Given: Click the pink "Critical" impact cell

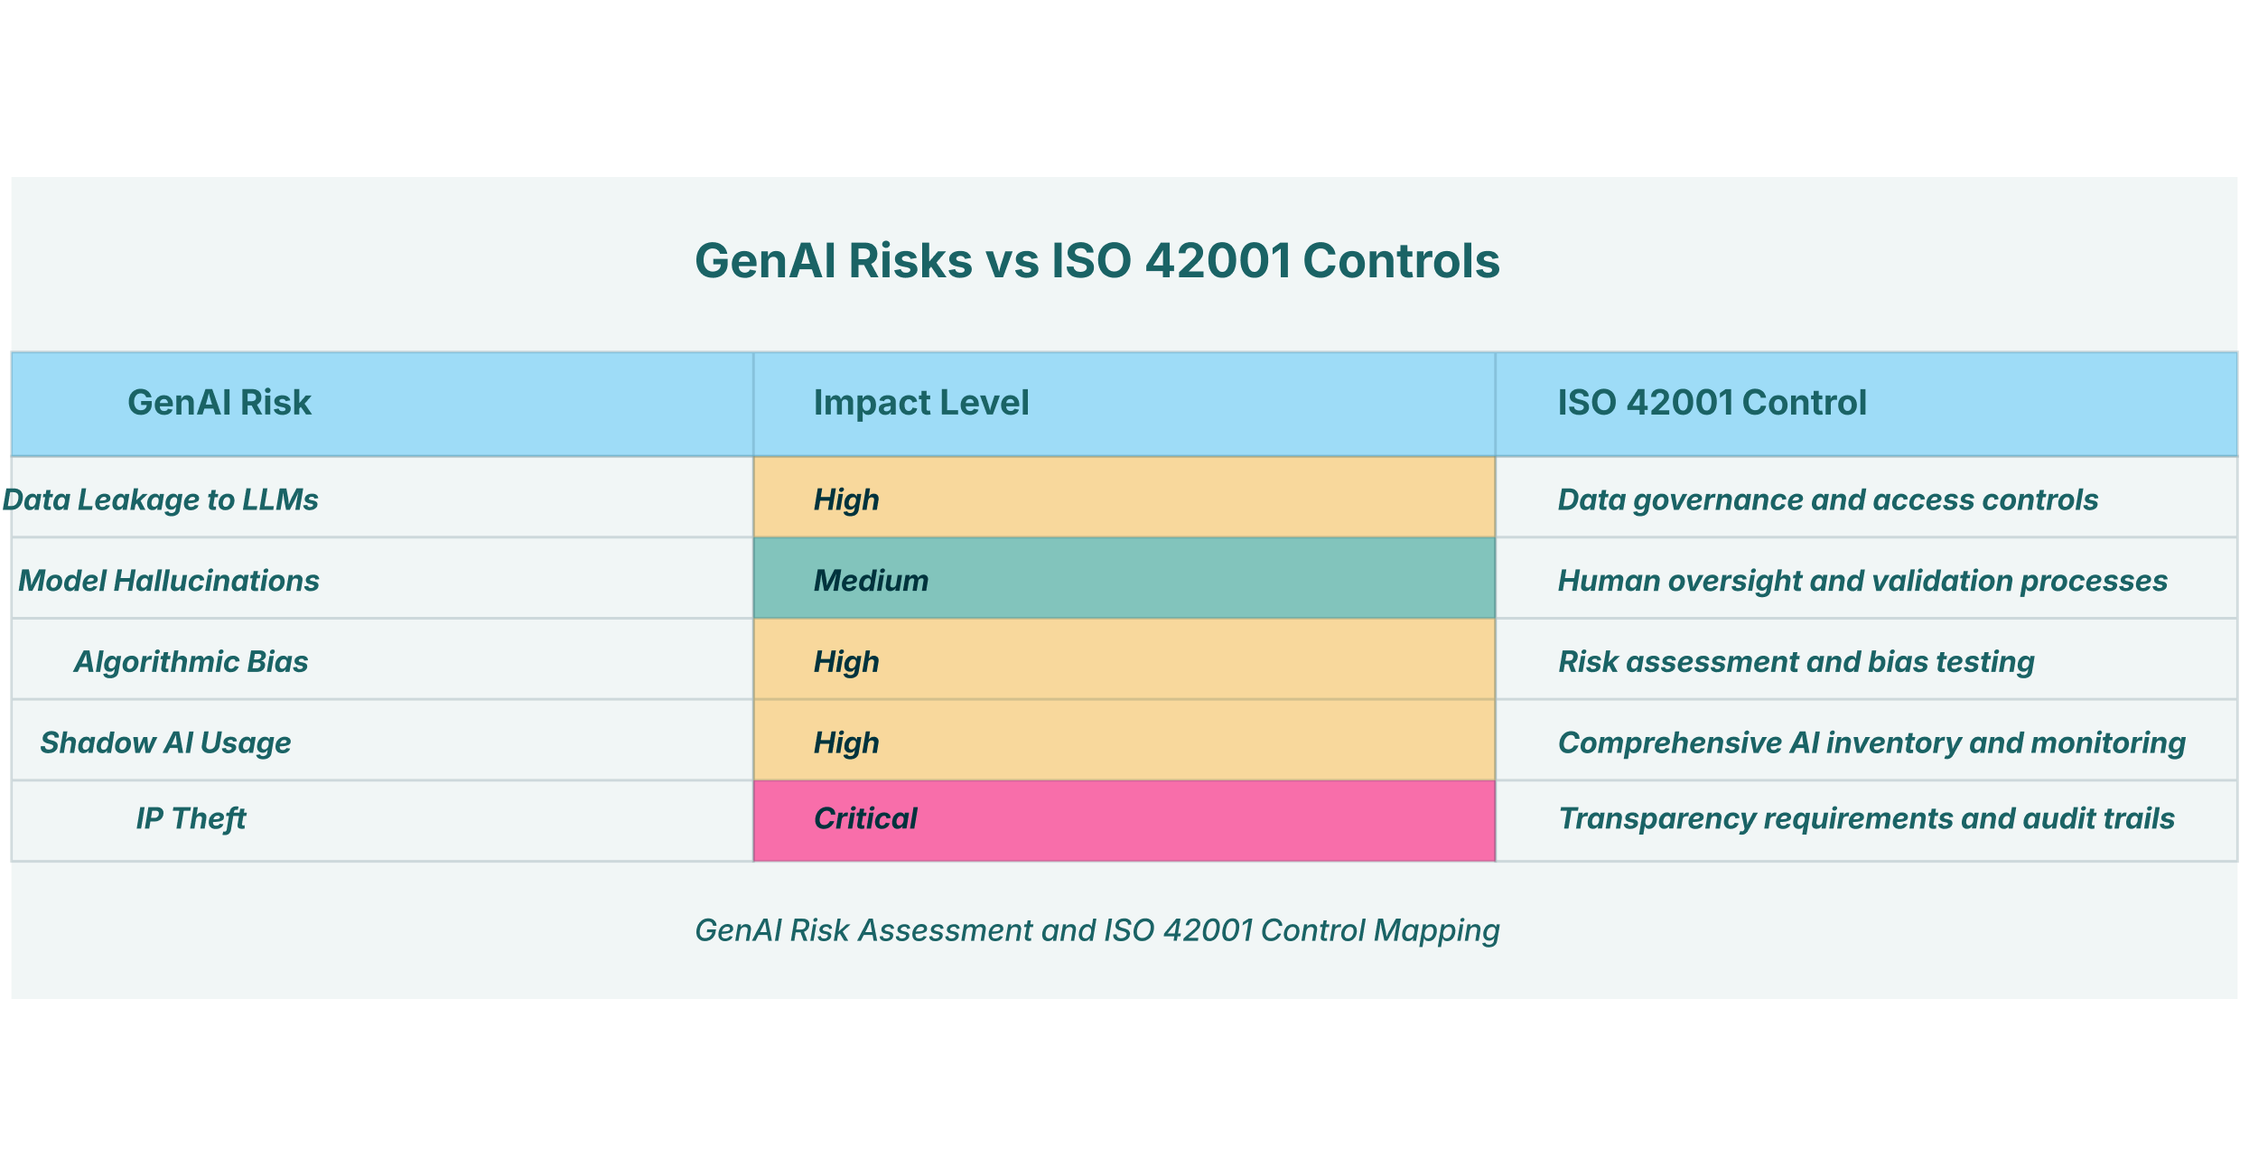Looking at the screenshot, I should coord(1124,820).
